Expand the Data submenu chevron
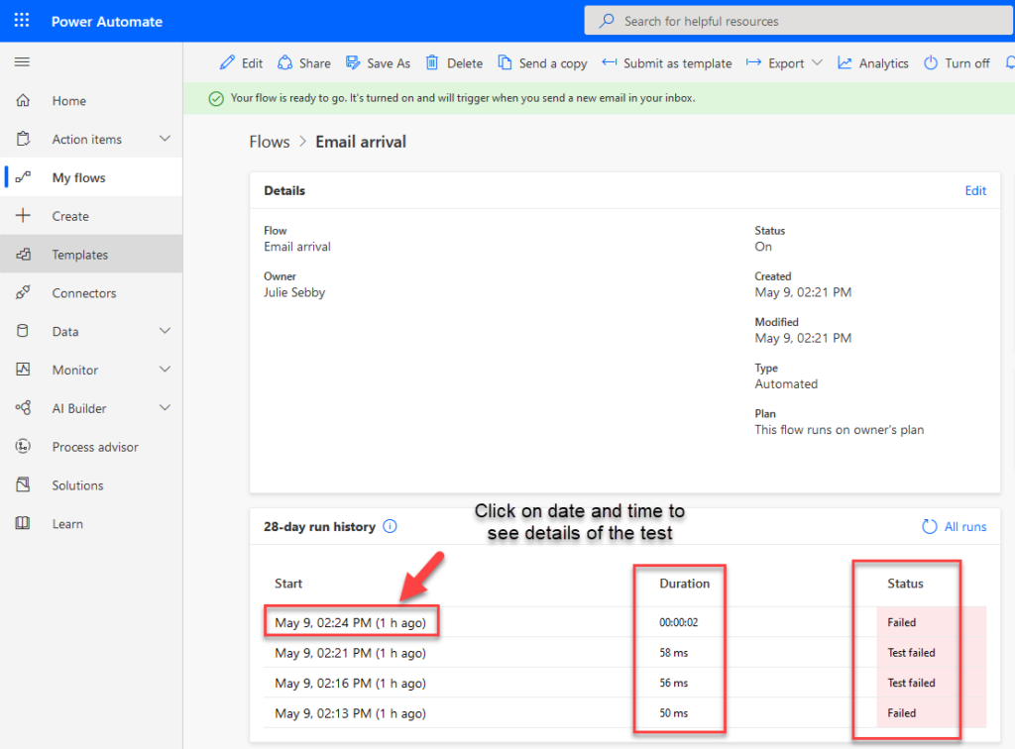Image resolution: width=1015 pixels, height=749 pixels. coord(166,331)
